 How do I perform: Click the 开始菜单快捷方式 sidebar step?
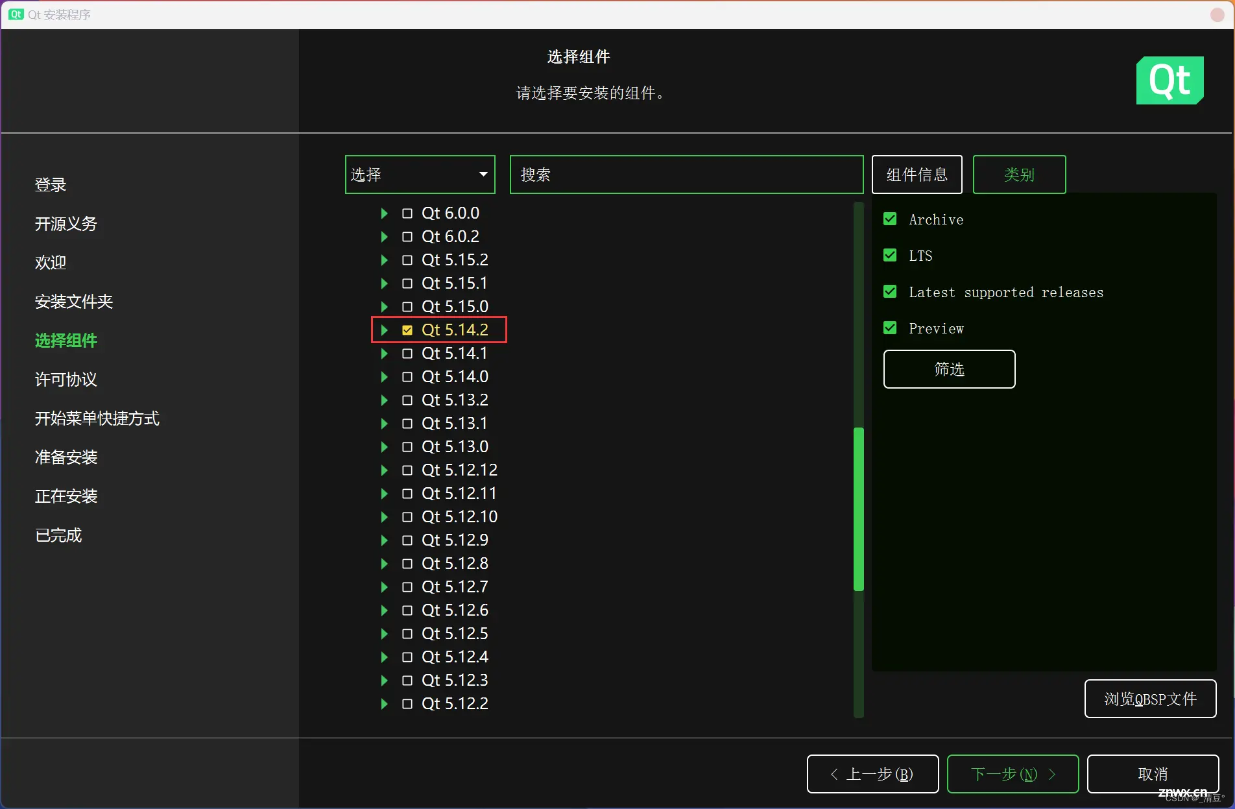(x=97, y=418)
